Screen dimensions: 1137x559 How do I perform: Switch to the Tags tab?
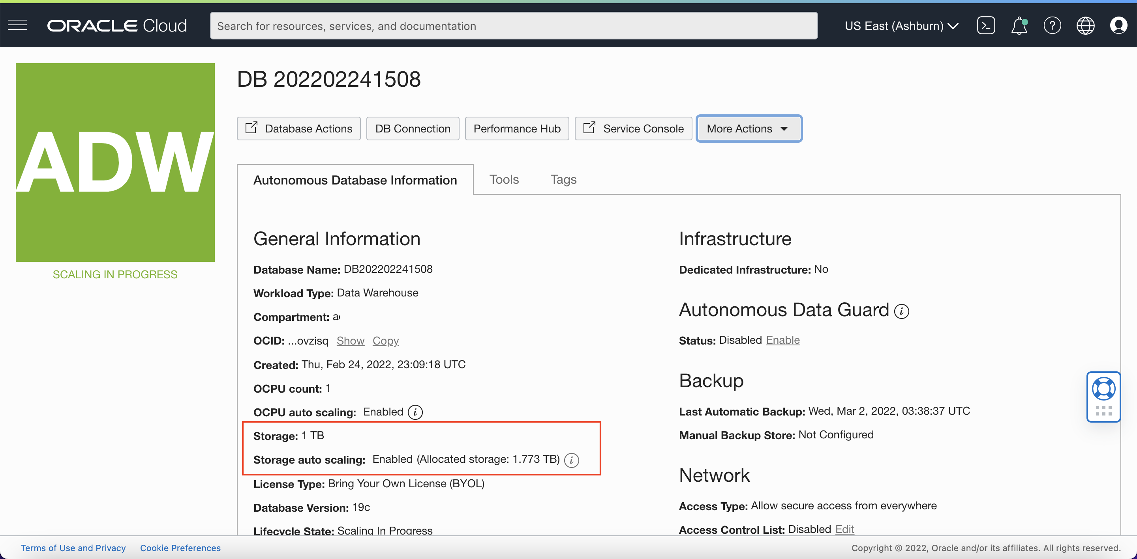pyautogui.click(x=563, y=179)
